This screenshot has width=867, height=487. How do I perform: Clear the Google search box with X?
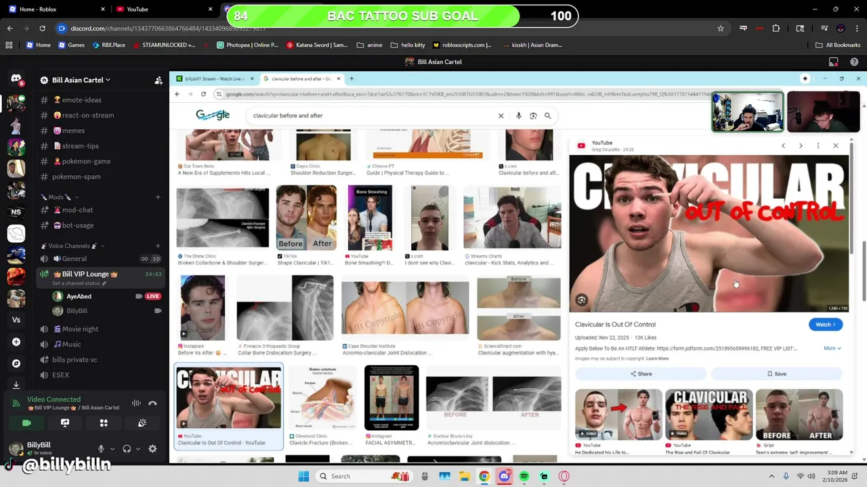tap(501, 116)
